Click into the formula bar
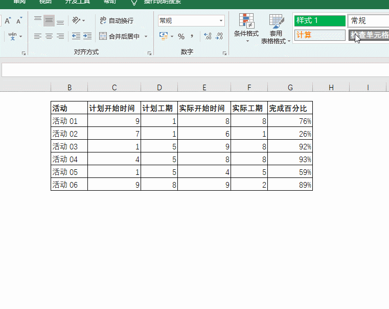The width and height of the screenshot is (389, 309). (x=195, y=70)
